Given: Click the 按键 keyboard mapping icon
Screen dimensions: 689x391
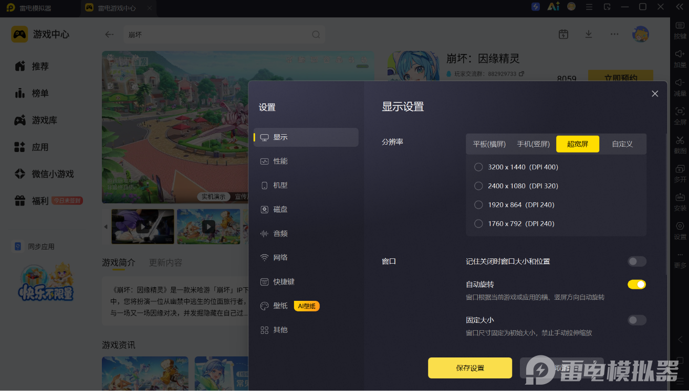Looking at the screenshot, I should (x=680, y=26).
